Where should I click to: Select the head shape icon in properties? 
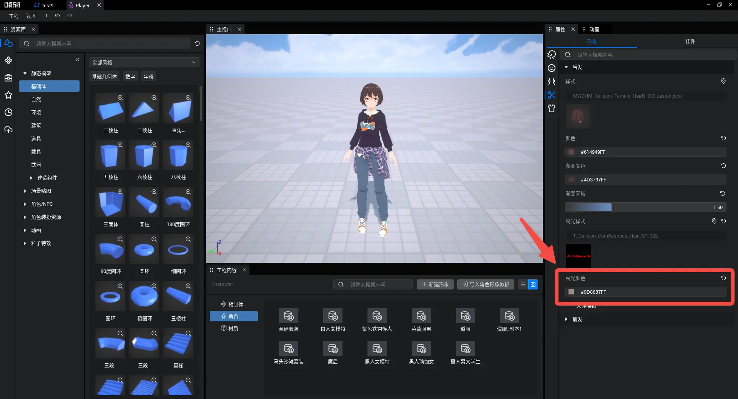pyautogui.click(x=552, y=55)
